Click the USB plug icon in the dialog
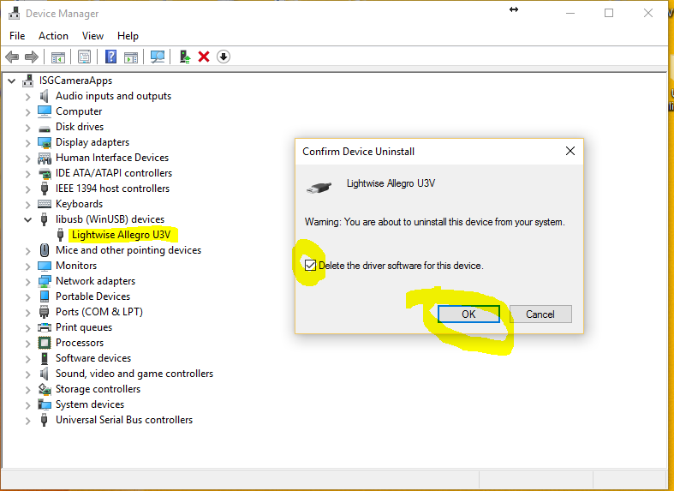This screenshot has height=491, width=674. (x=319, y=188)
